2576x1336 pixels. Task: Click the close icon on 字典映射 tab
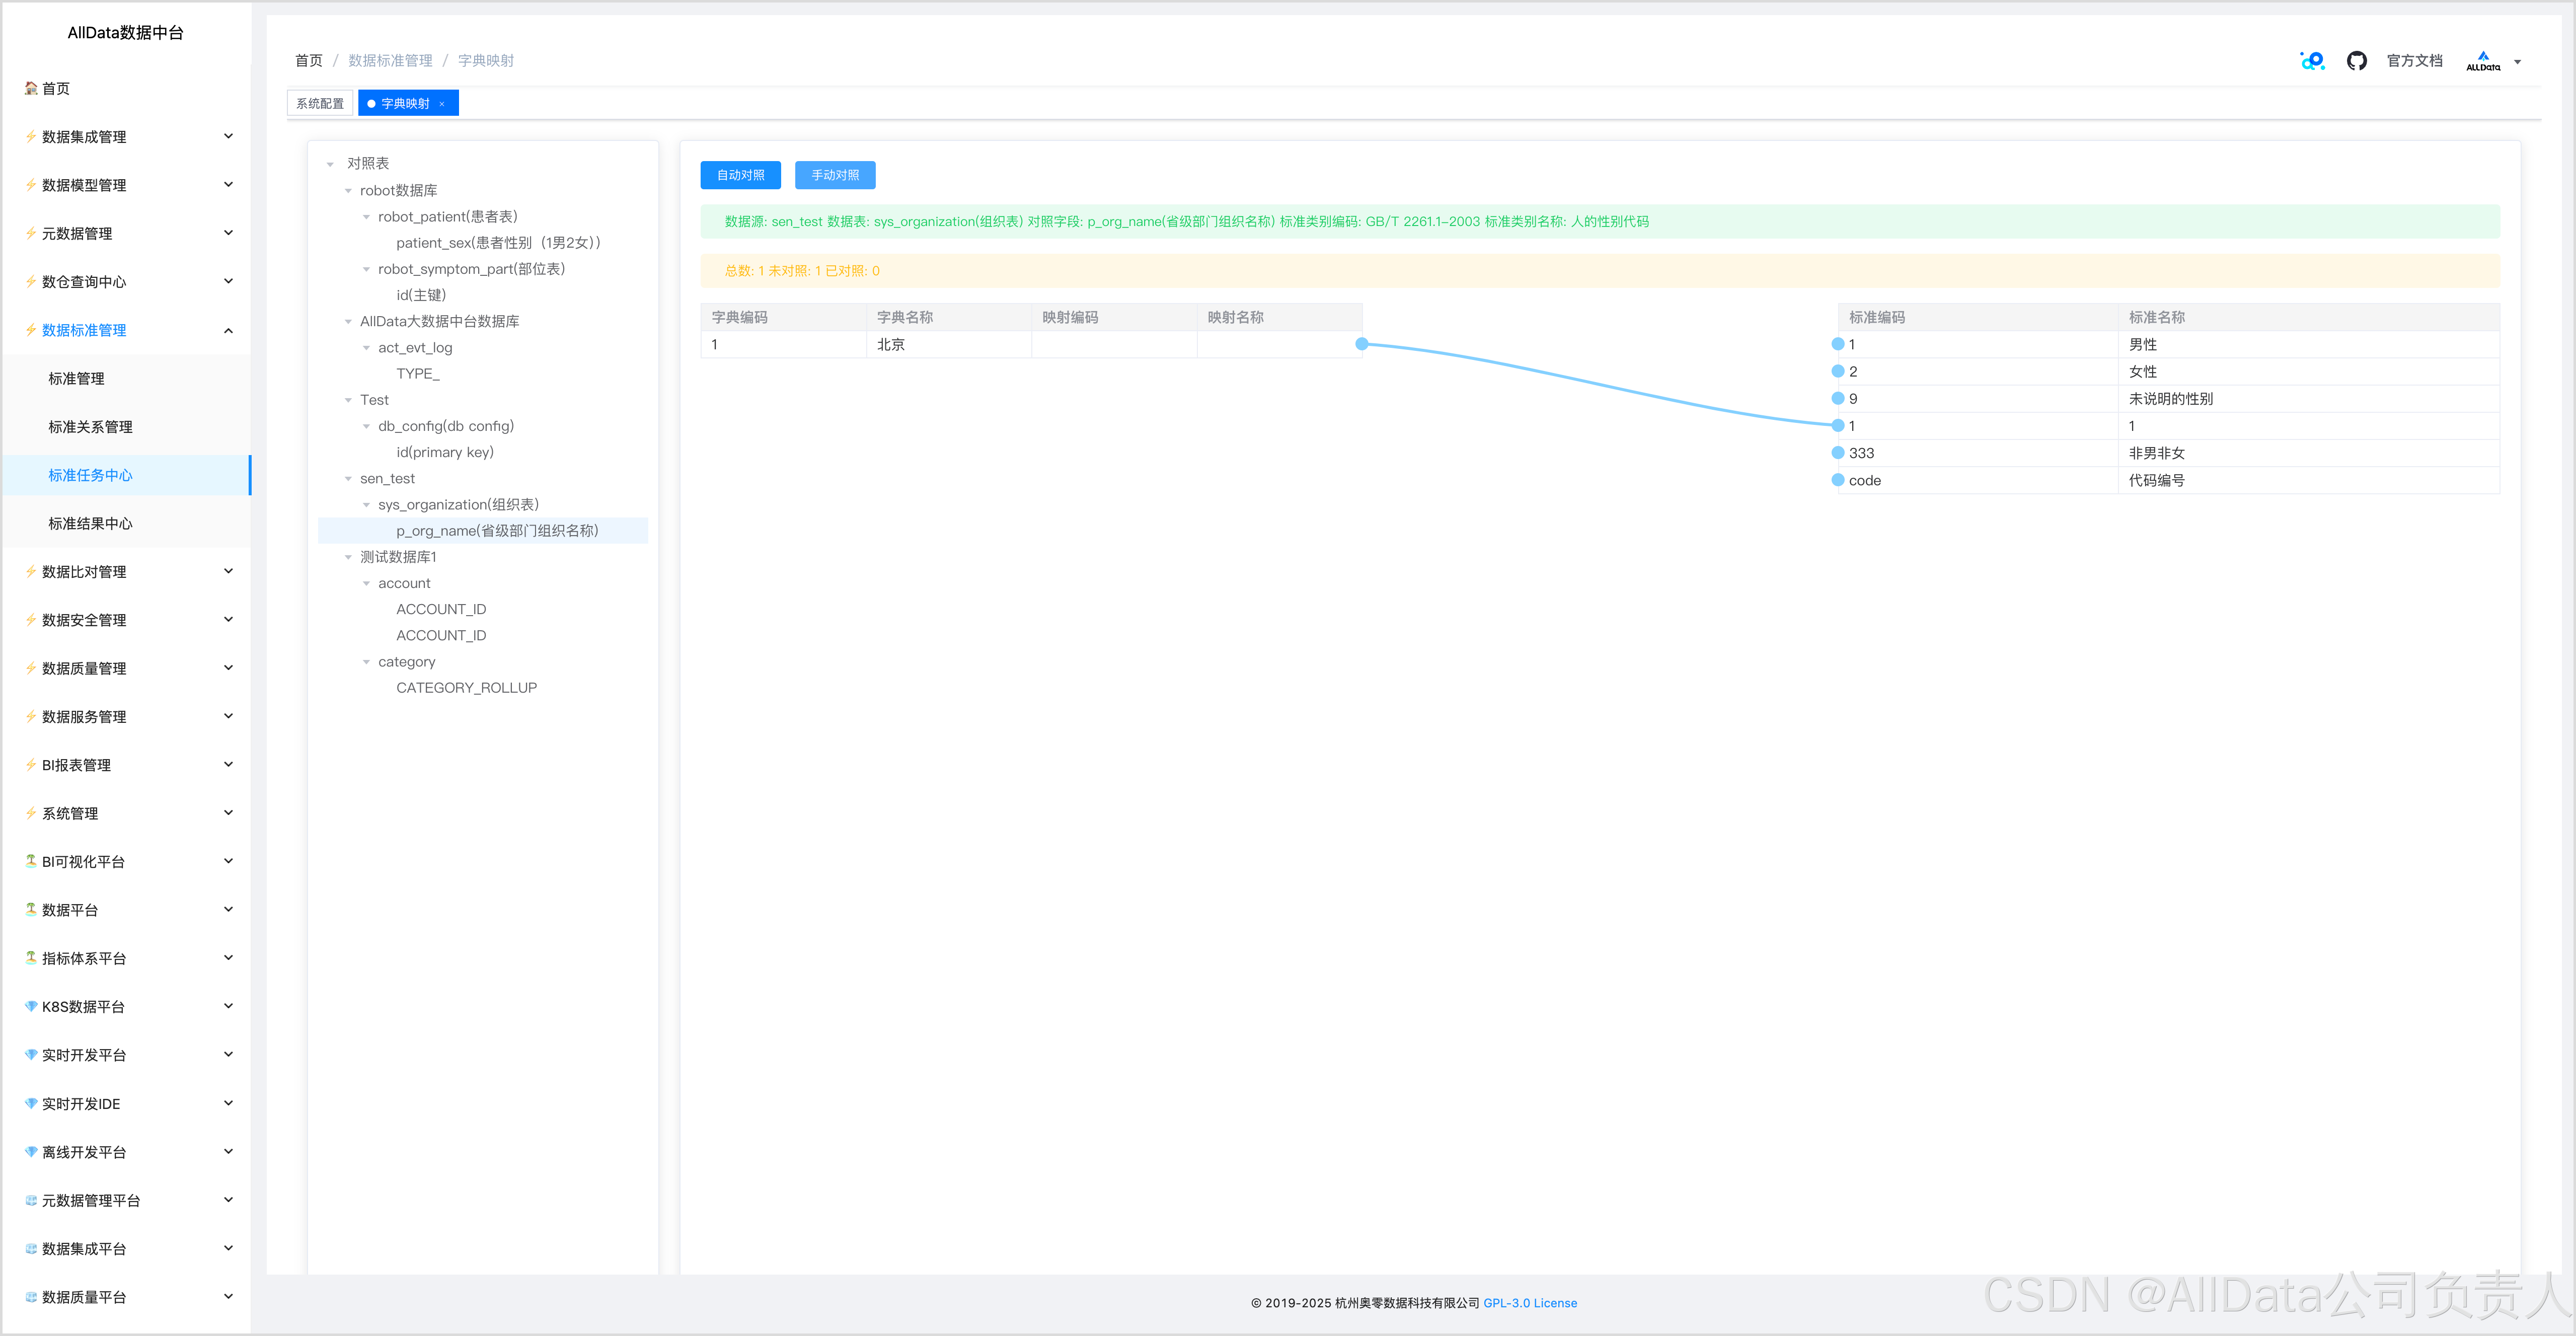(442, 104)
